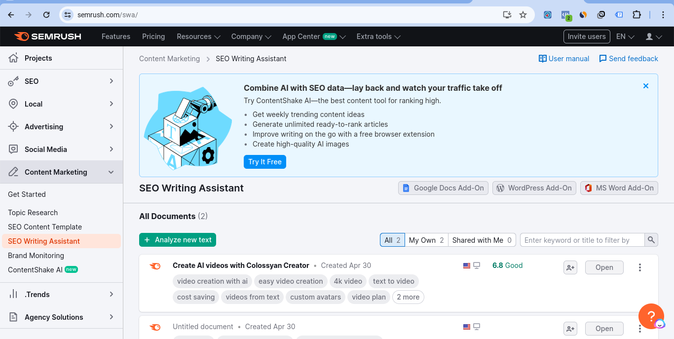674x339 pixels.
Task: Open the Resources dropdown menu
Action: point(198,37)
